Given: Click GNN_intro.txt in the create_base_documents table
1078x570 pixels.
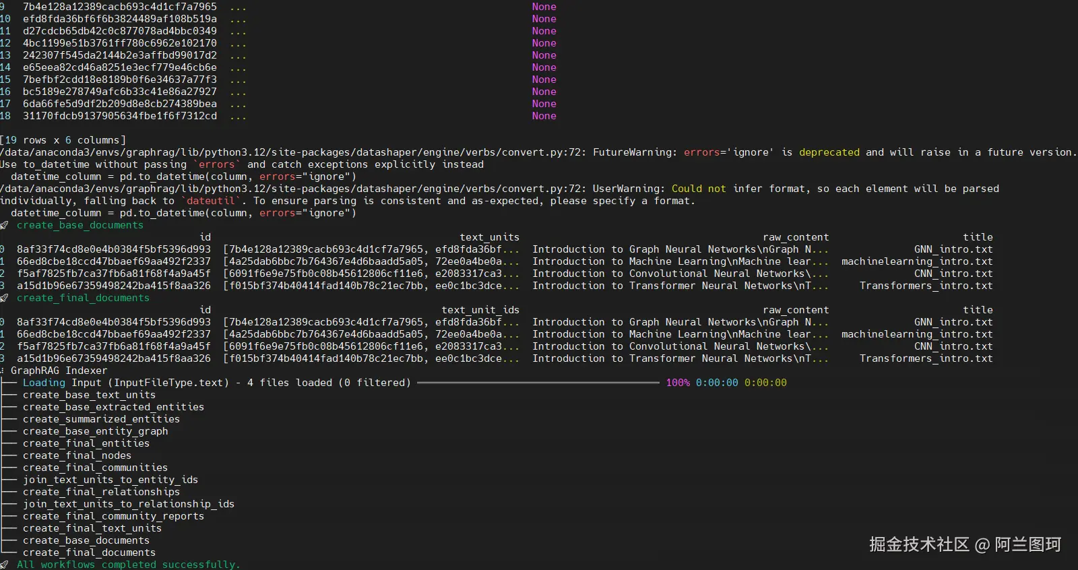Looking at the screenshot, I should [x=953, y=249].
